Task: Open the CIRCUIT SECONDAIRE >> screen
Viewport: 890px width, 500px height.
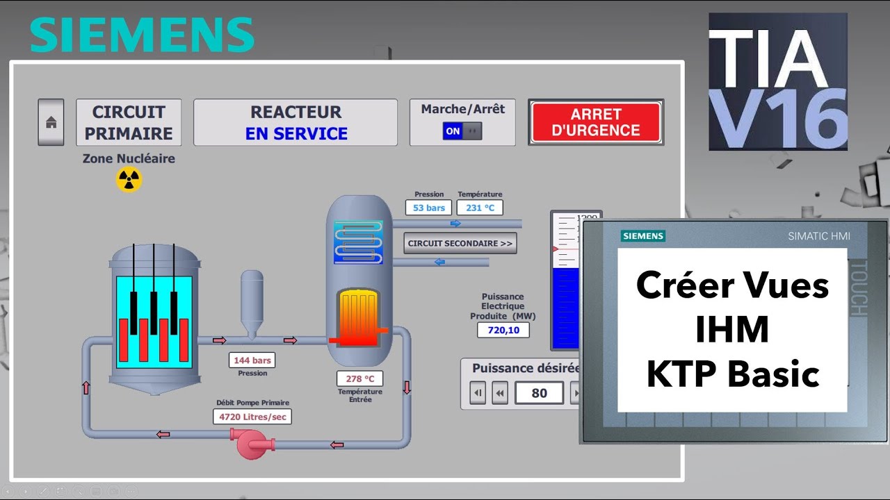Action: point(460,244)
